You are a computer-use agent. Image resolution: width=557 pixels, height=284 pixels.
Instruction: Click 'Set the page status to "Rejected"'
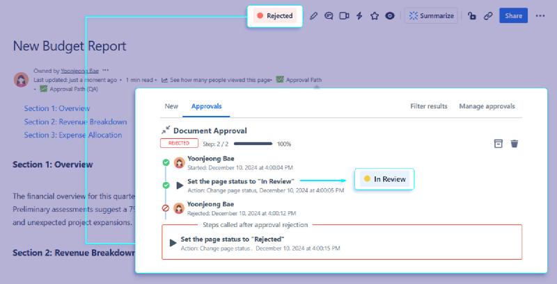pos(233,239)
